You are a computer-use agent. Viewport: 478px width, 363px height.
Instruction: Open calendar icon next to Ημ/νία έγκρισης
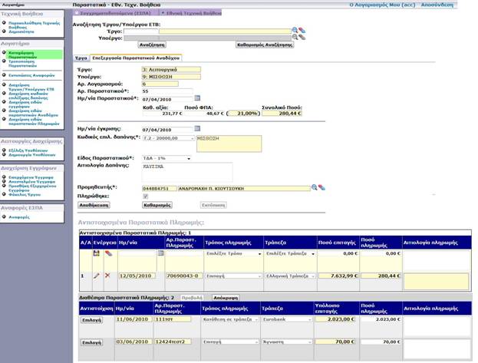197,128
